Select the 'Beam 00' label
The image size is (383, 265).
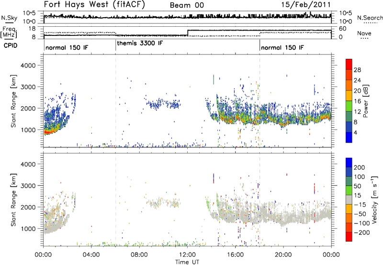pyautogui.click(x=187, y=5)
